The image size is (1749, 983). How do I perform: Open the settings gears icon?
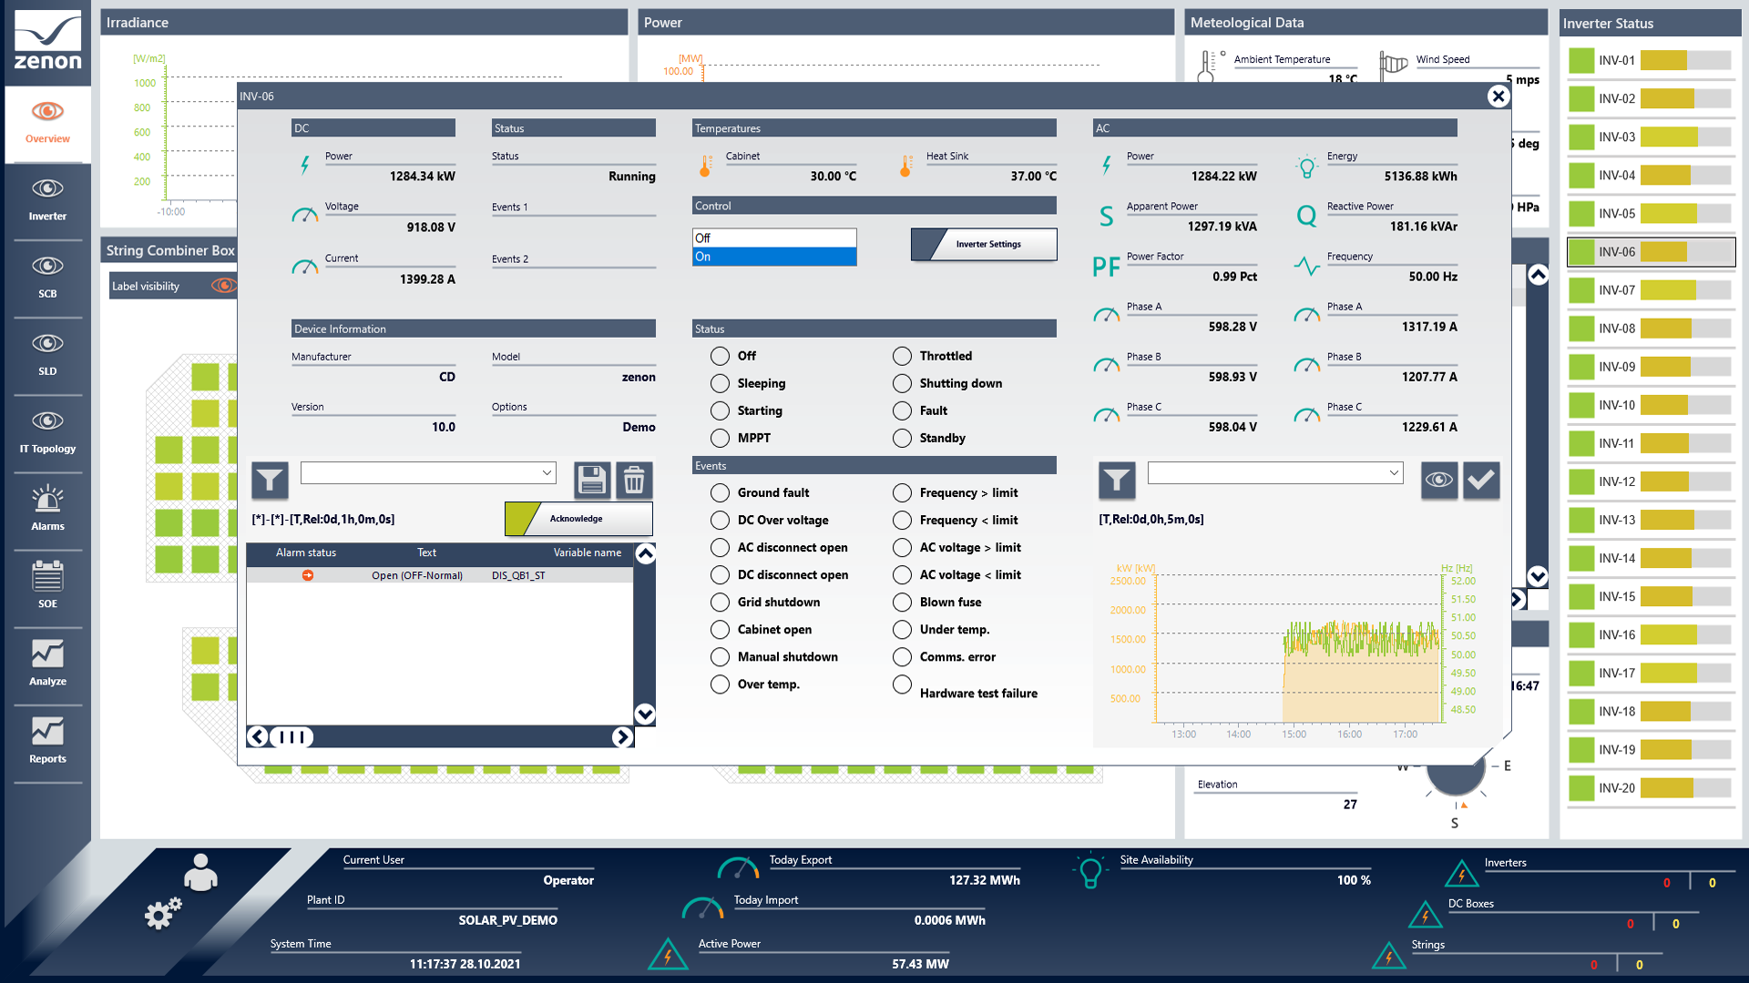(163, 913)
